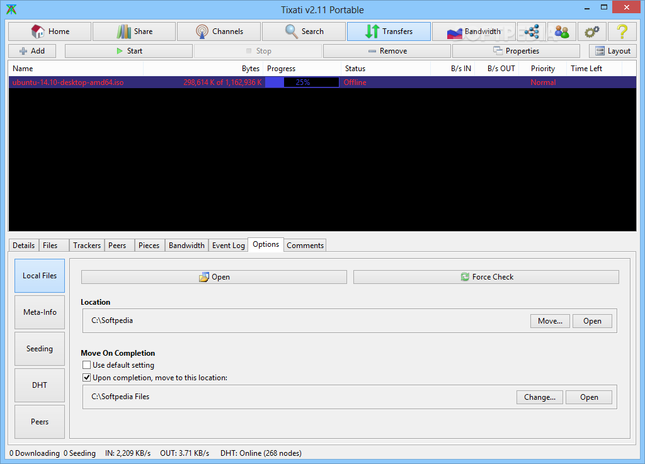
Task: Sort by Priority column header
Action: [542, 69]
